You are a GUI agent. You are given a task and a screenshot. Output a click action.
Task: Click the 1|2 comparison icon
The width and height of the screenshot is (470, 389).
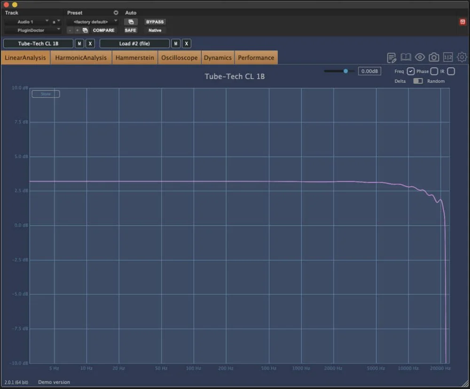[x=448, y=57]
